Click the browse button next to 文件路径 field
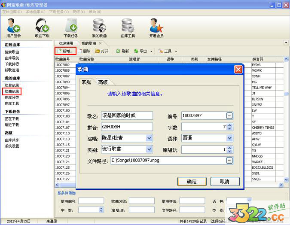The image size is (290, 225). (229, 161)
